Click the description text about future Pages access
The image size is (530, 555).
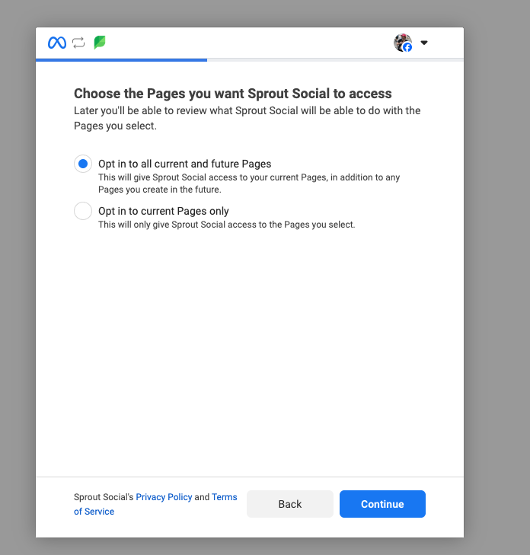click(249, 183)
